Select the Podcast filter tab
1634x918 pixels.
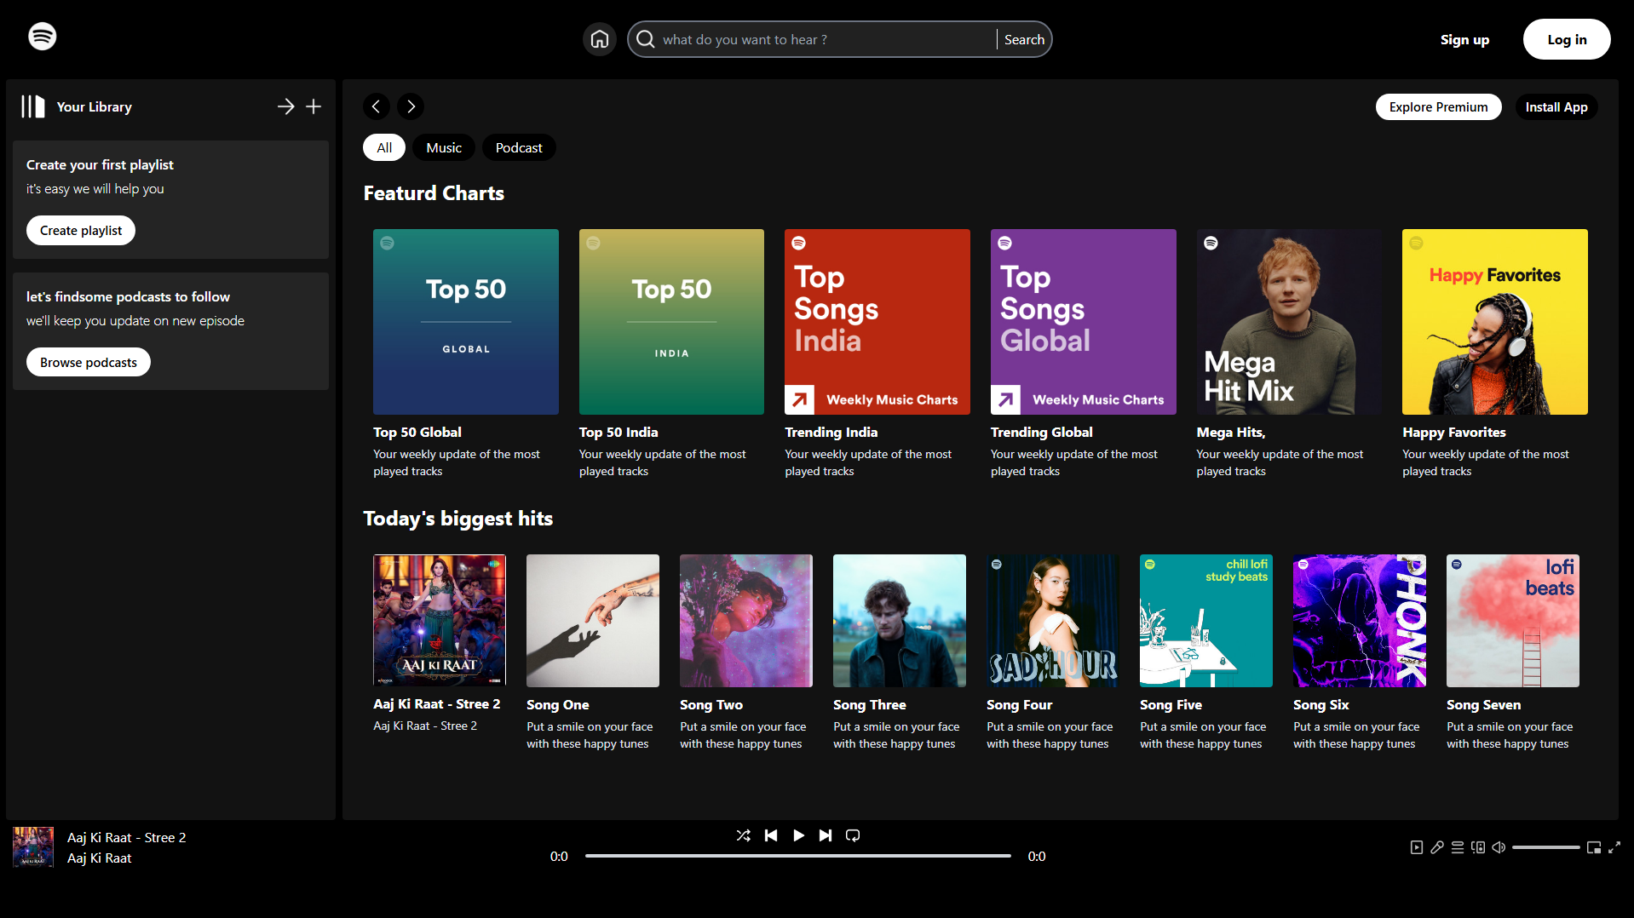pyautogui.click(x=519, y=147)
